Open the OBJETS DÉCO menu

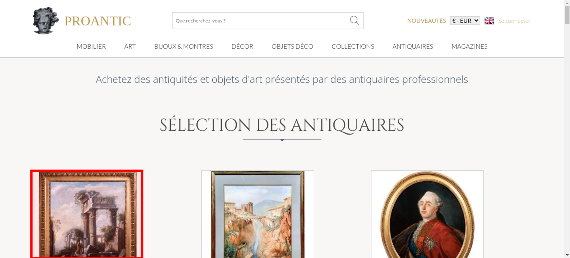coord(292,46)
